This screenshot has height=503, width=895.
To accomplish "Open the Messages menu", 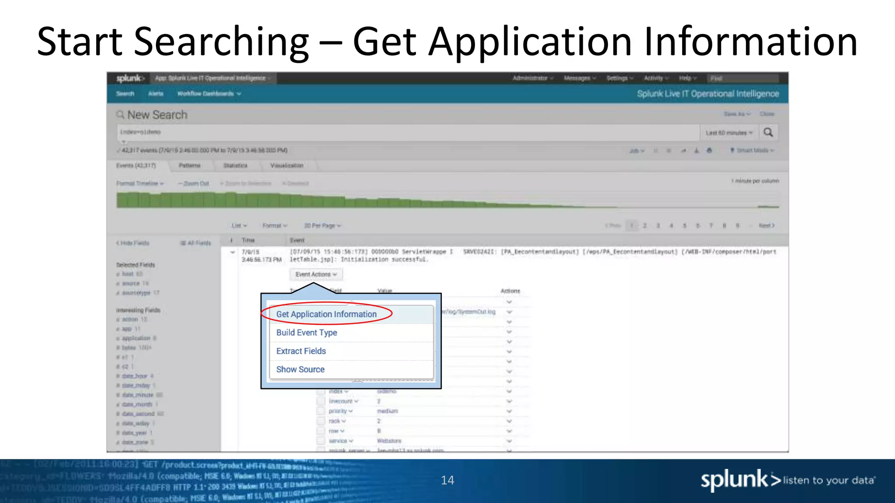I will click(x=580, y=78).
